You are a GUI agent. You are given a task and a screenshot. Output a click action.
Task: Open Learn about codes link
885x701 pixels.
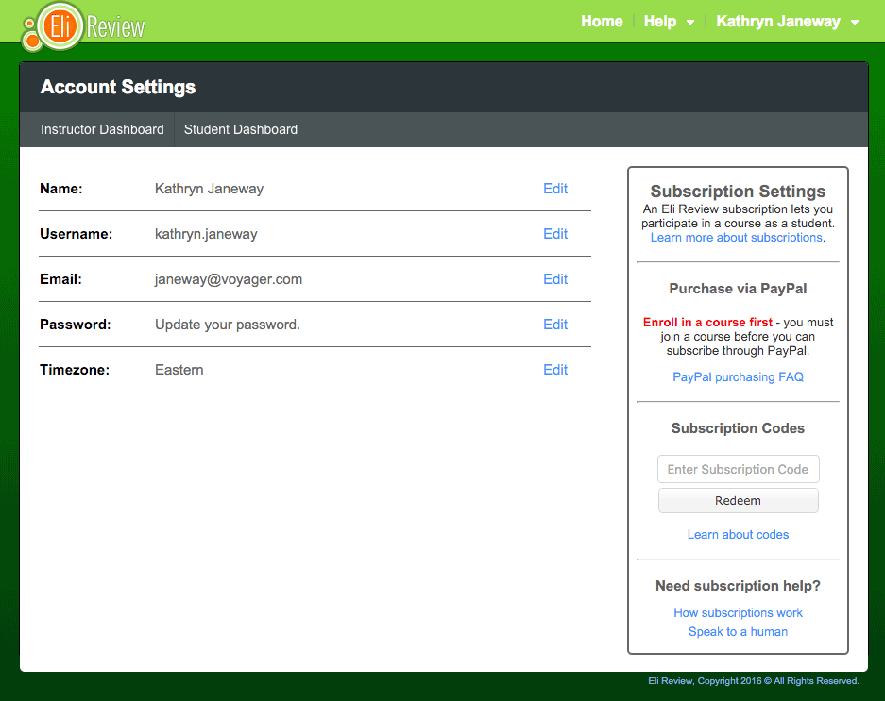pos(738,535)
